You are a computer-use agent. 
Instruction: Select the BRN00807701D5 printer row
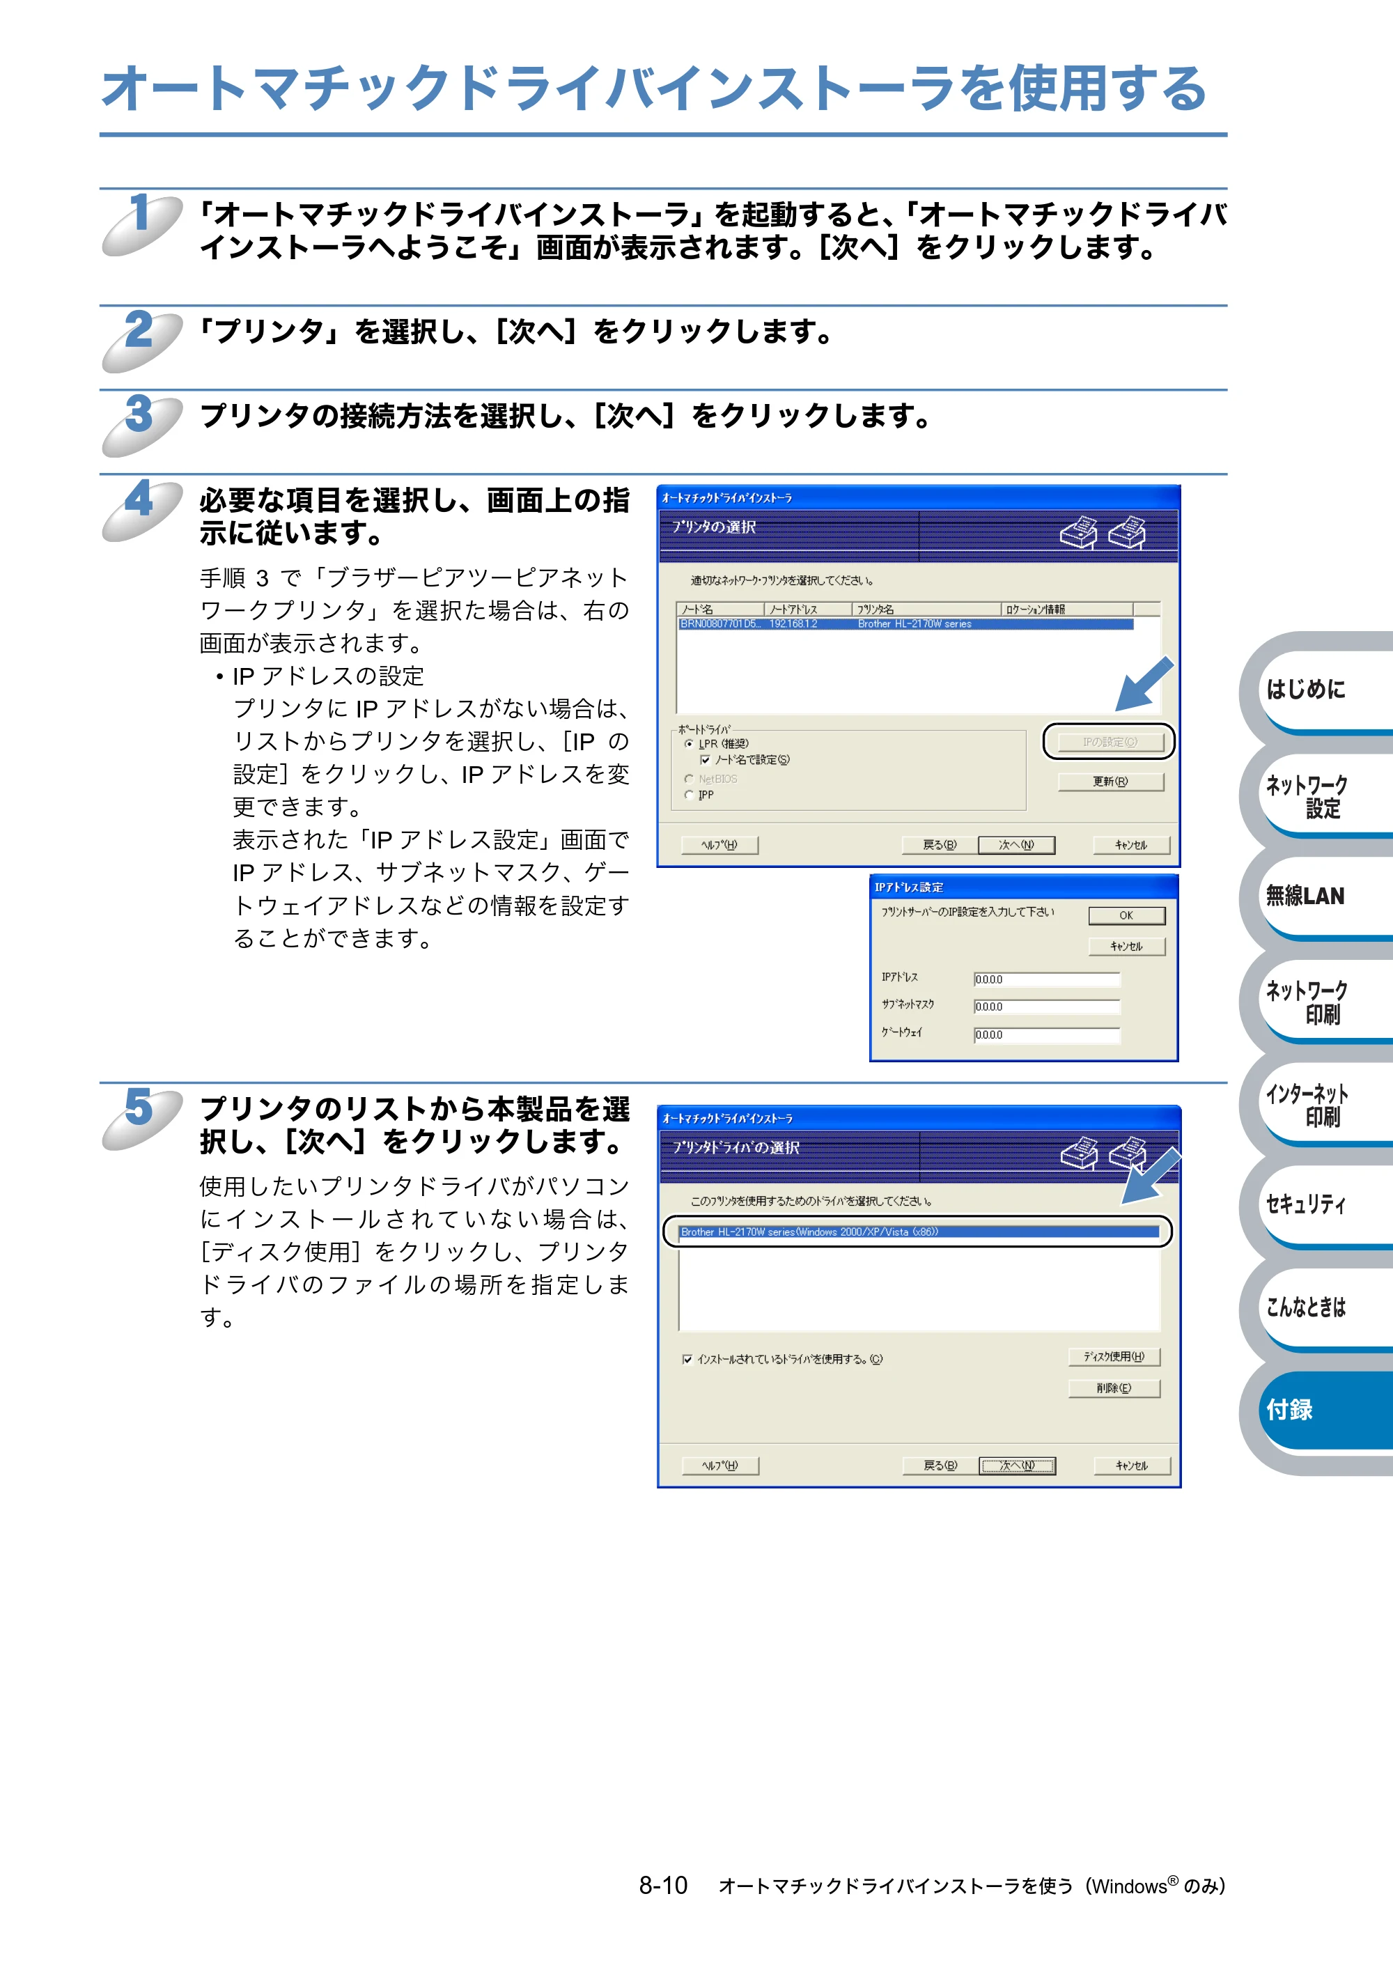[906, 624]
